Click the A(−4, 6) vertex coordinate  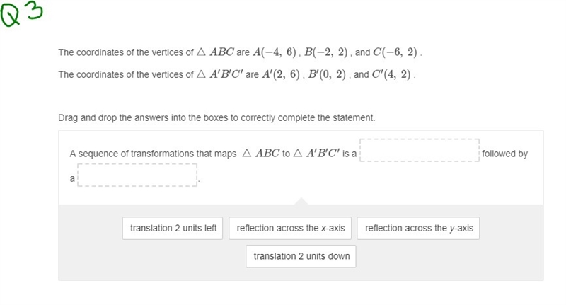[275, 52]
